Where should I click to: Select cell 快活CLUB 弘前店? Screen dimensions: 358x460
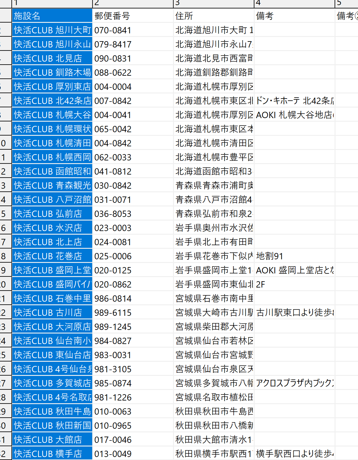click(52, 213)
